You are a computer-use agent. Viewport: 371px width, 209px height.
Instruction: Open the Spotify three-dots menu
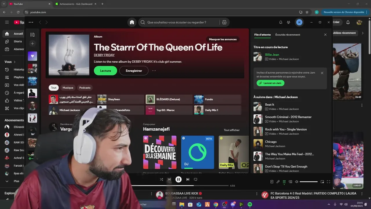(31, 22)
